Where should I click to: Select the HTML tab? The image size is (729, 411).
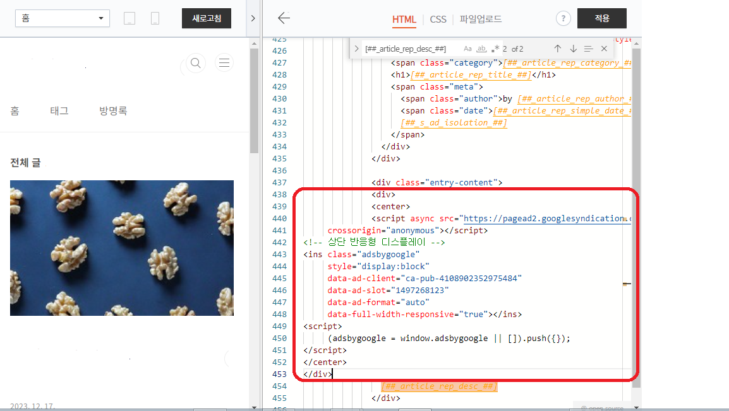[404, 20]
